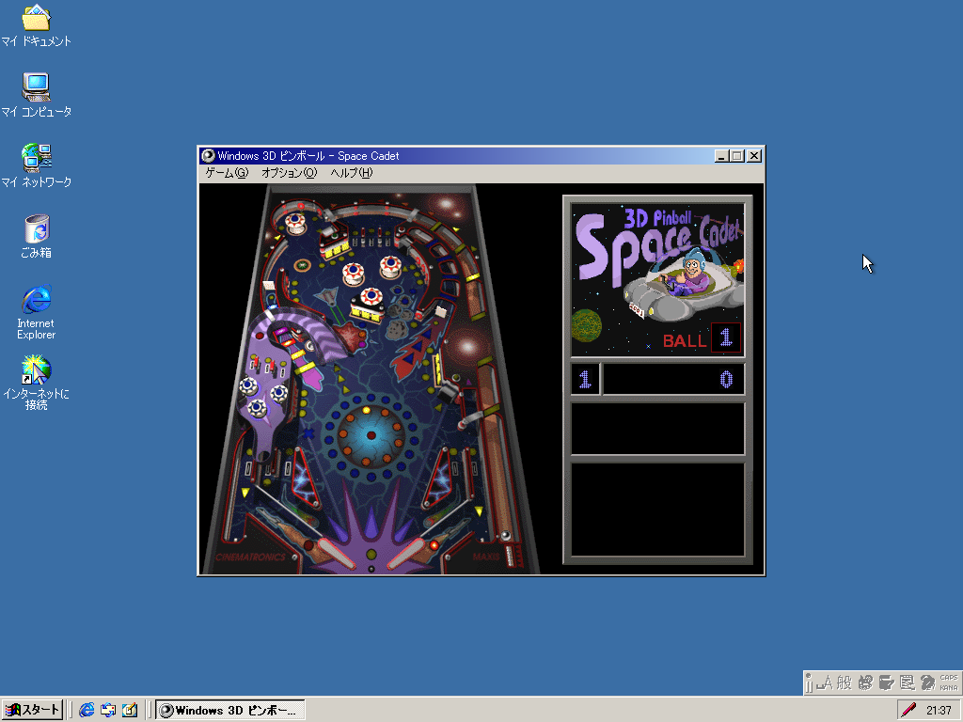
Task: Open the オプション(O) menu
Action: pyautogui.click(x=290, y=173)
